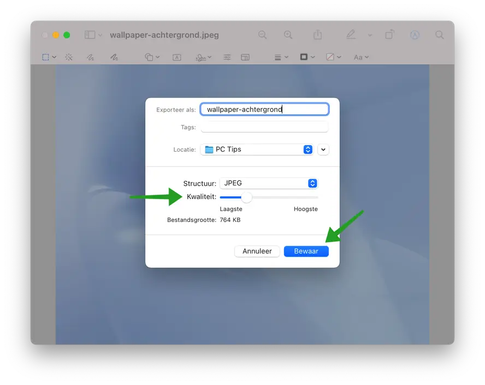
Task: Select the Draw tool
Action: coord(114,57)
